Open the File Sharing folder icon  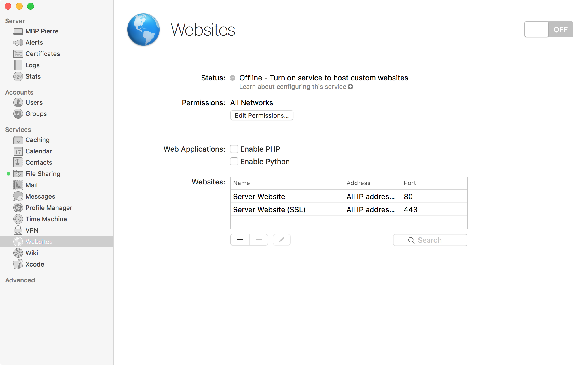click(x=18, y=174)
